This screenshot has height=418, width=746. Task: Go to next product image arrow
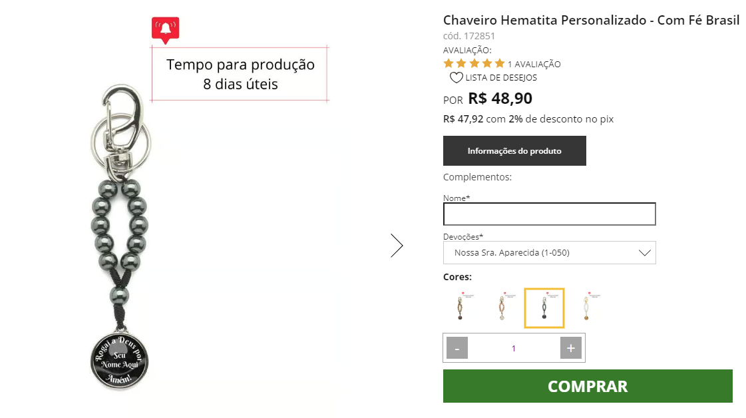[x=397, y=246]
